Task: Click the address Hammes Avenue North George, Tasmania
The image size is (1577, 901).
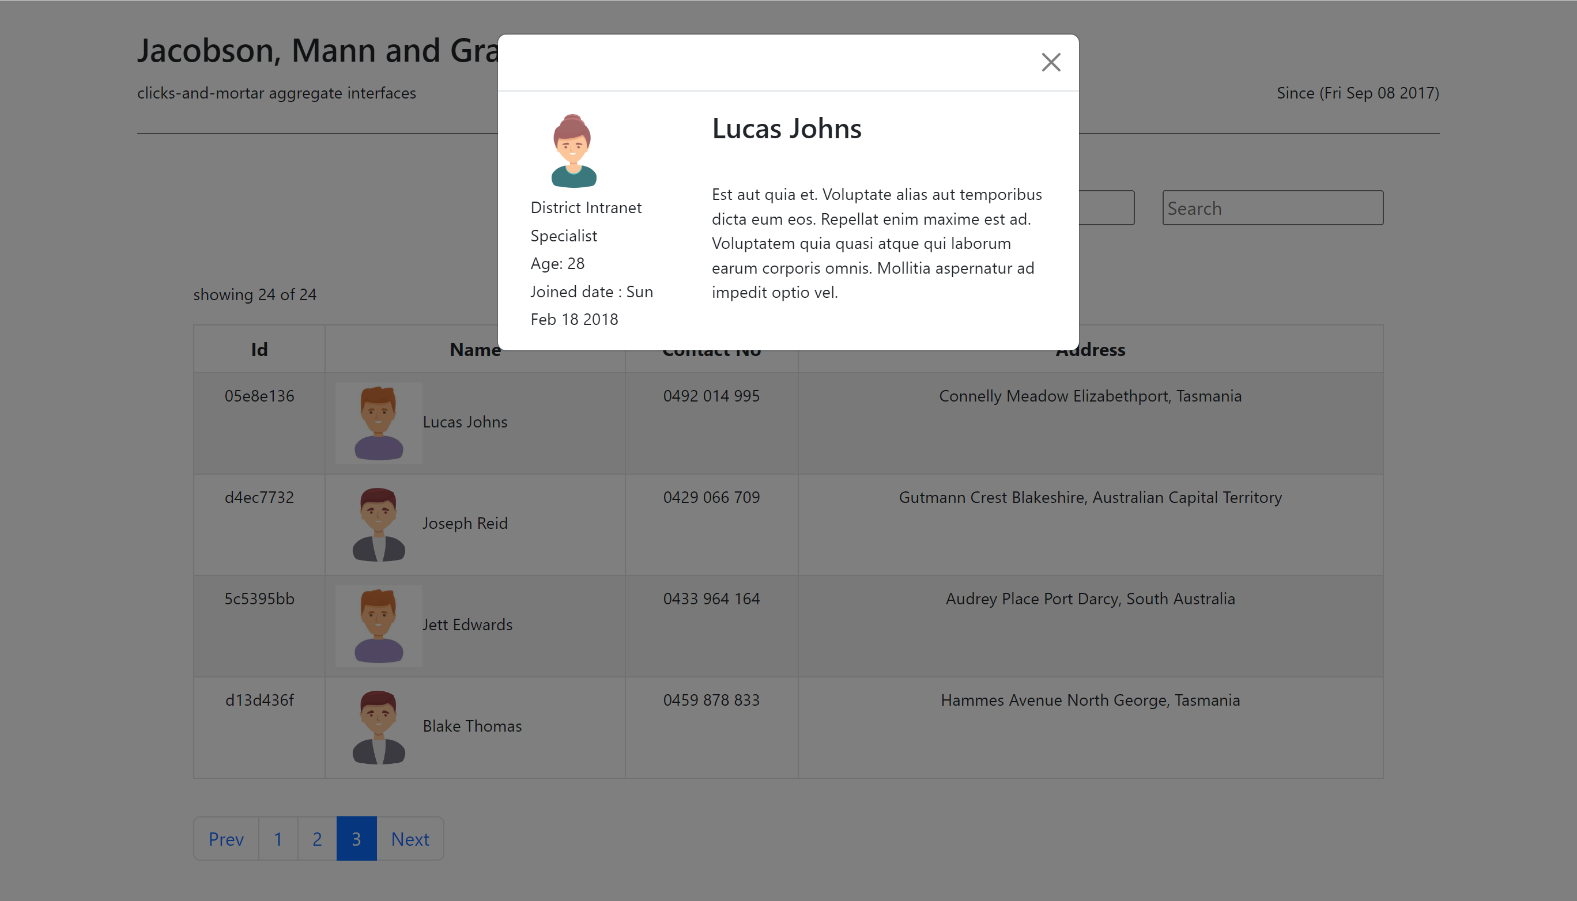Action: pyautogui.click(x=1091, y=700)
